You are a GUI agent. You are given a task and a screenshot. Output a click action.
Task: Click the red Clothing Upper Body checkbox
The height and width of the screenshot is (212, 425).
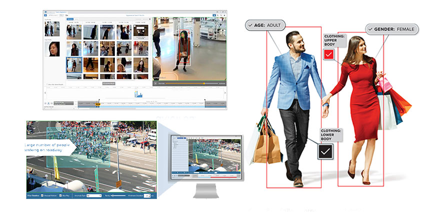pos(328,54)
